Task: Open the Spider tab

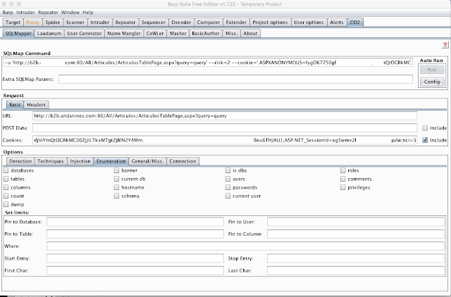Action: pos(53,22)
